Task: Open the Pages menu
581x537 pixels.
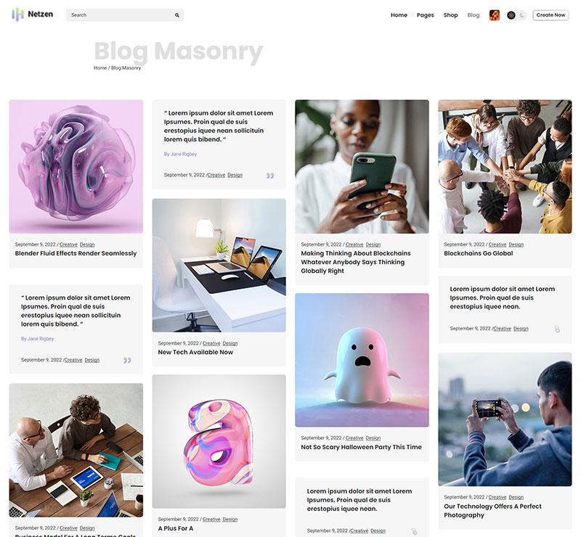Action: tap(425, 15)
